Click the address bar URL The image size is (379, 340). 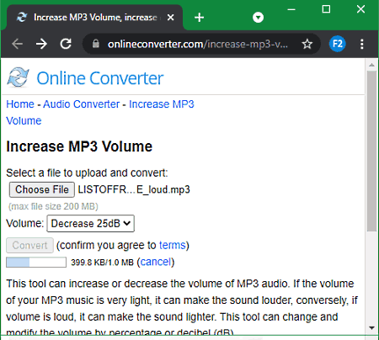click(x=198, y=44)
